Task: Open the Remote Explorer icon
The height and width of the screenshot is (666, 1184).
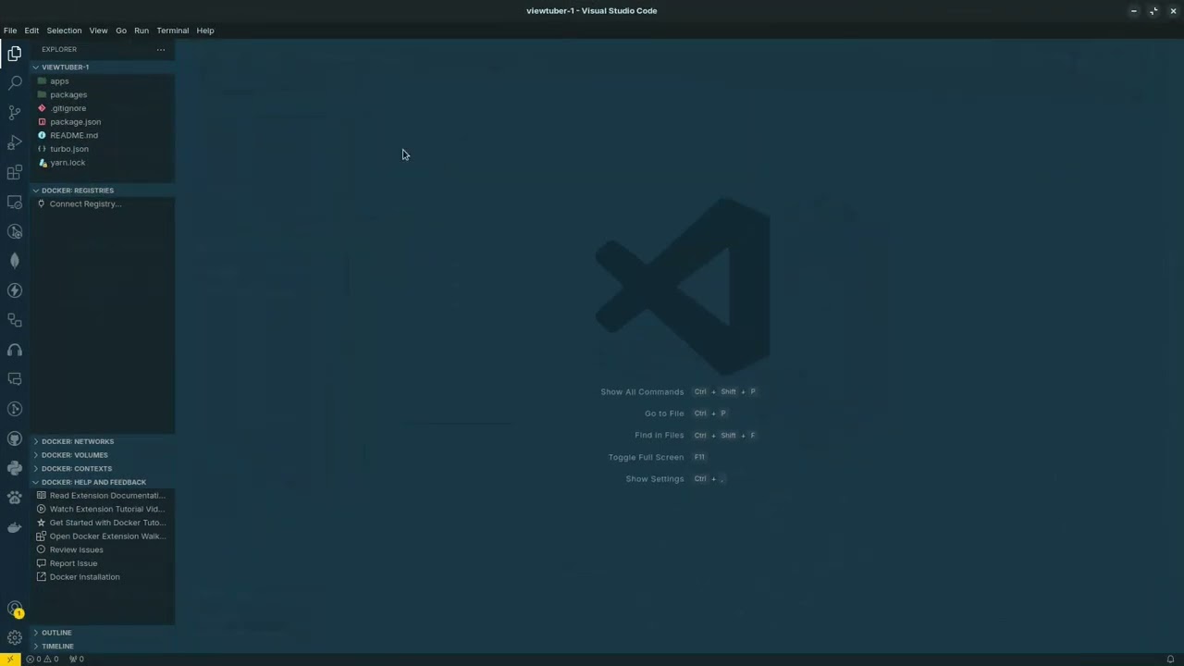Action: 14,202
